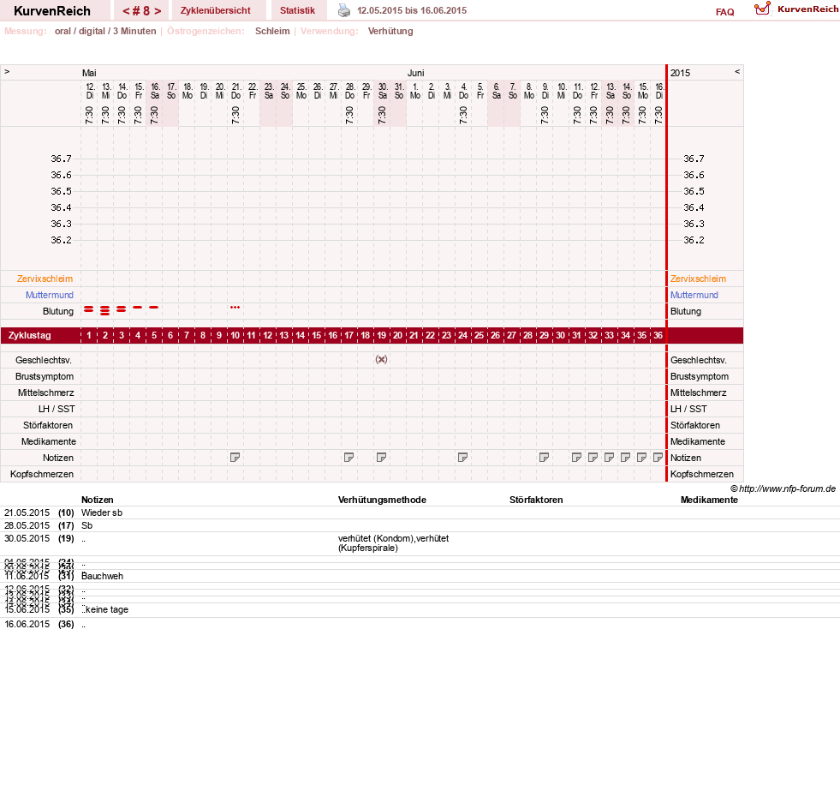Click bleeding marker on cycle day 1
The image size is (840, 803).
(x=89, y=309)
